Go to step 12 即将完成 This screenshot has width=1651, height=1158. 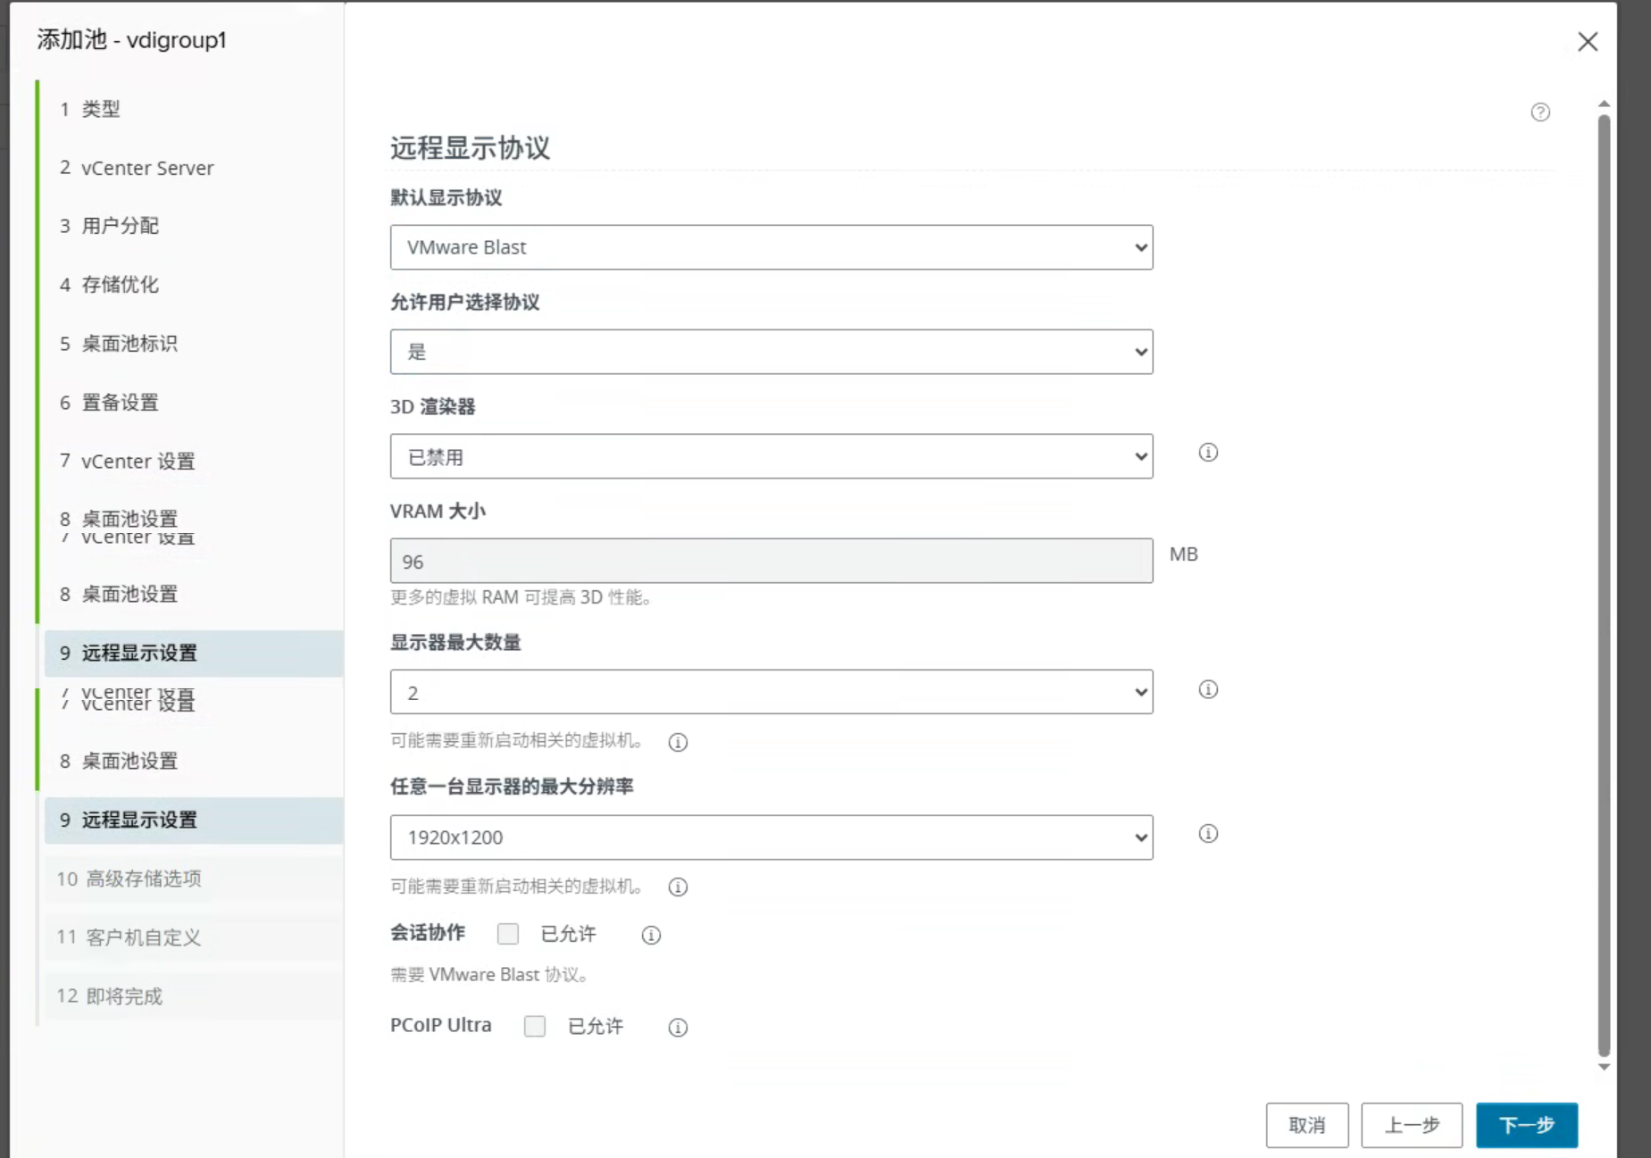click(192, 996)
